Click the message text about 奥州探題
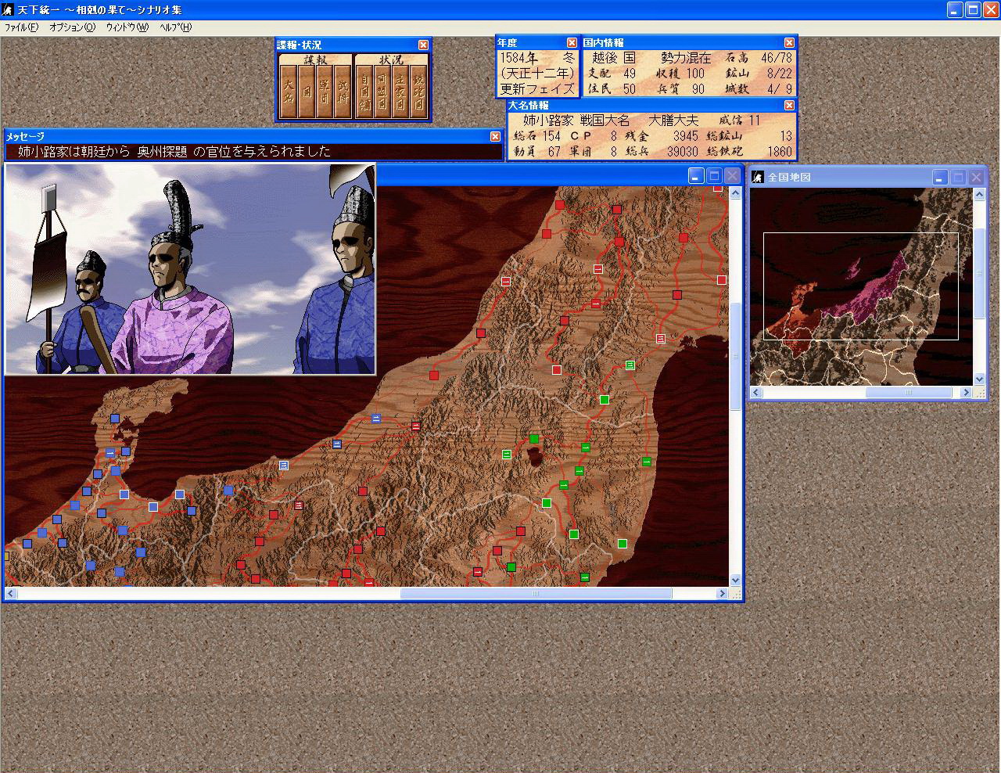1001x773 pixels. (174, 152)
